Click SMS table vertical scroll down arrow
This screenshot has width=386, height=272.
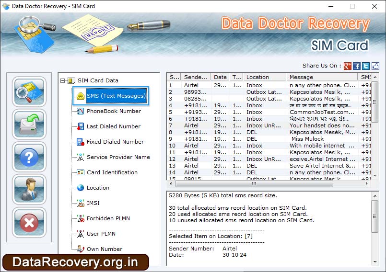[375, 176]
